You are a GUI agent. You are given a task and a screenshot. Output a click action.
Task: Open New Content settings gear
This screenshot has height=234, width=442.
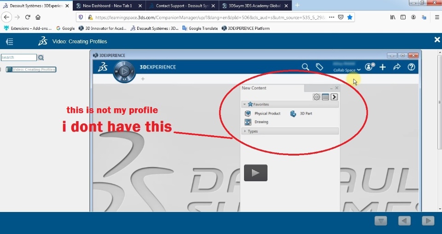tap(317, 97)
